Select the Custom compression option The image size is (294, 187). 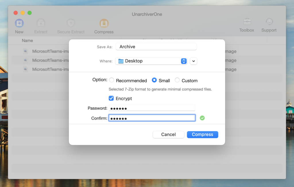pyautogui.click(x=177, y=80)
